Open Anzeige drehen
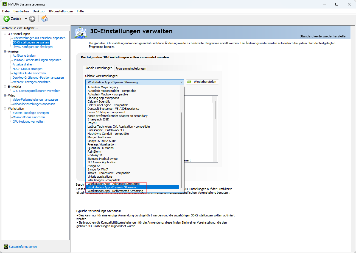Image resolution: width=356 pixels, height=253 pixels. (23, 64)
